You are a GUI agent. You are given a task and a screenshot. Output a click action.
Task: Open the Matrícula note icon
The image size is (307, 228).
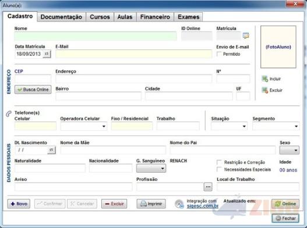click(246, 35)
